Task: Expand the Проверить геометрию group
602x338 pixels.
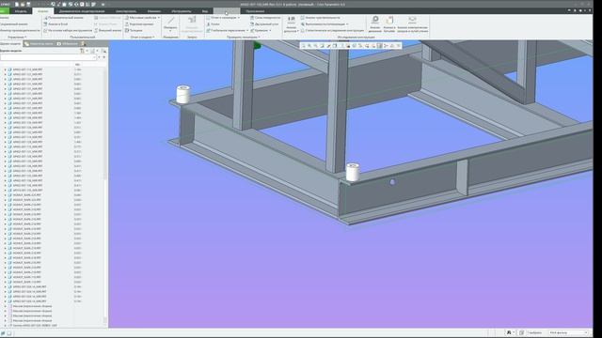Action: point(244,38)
